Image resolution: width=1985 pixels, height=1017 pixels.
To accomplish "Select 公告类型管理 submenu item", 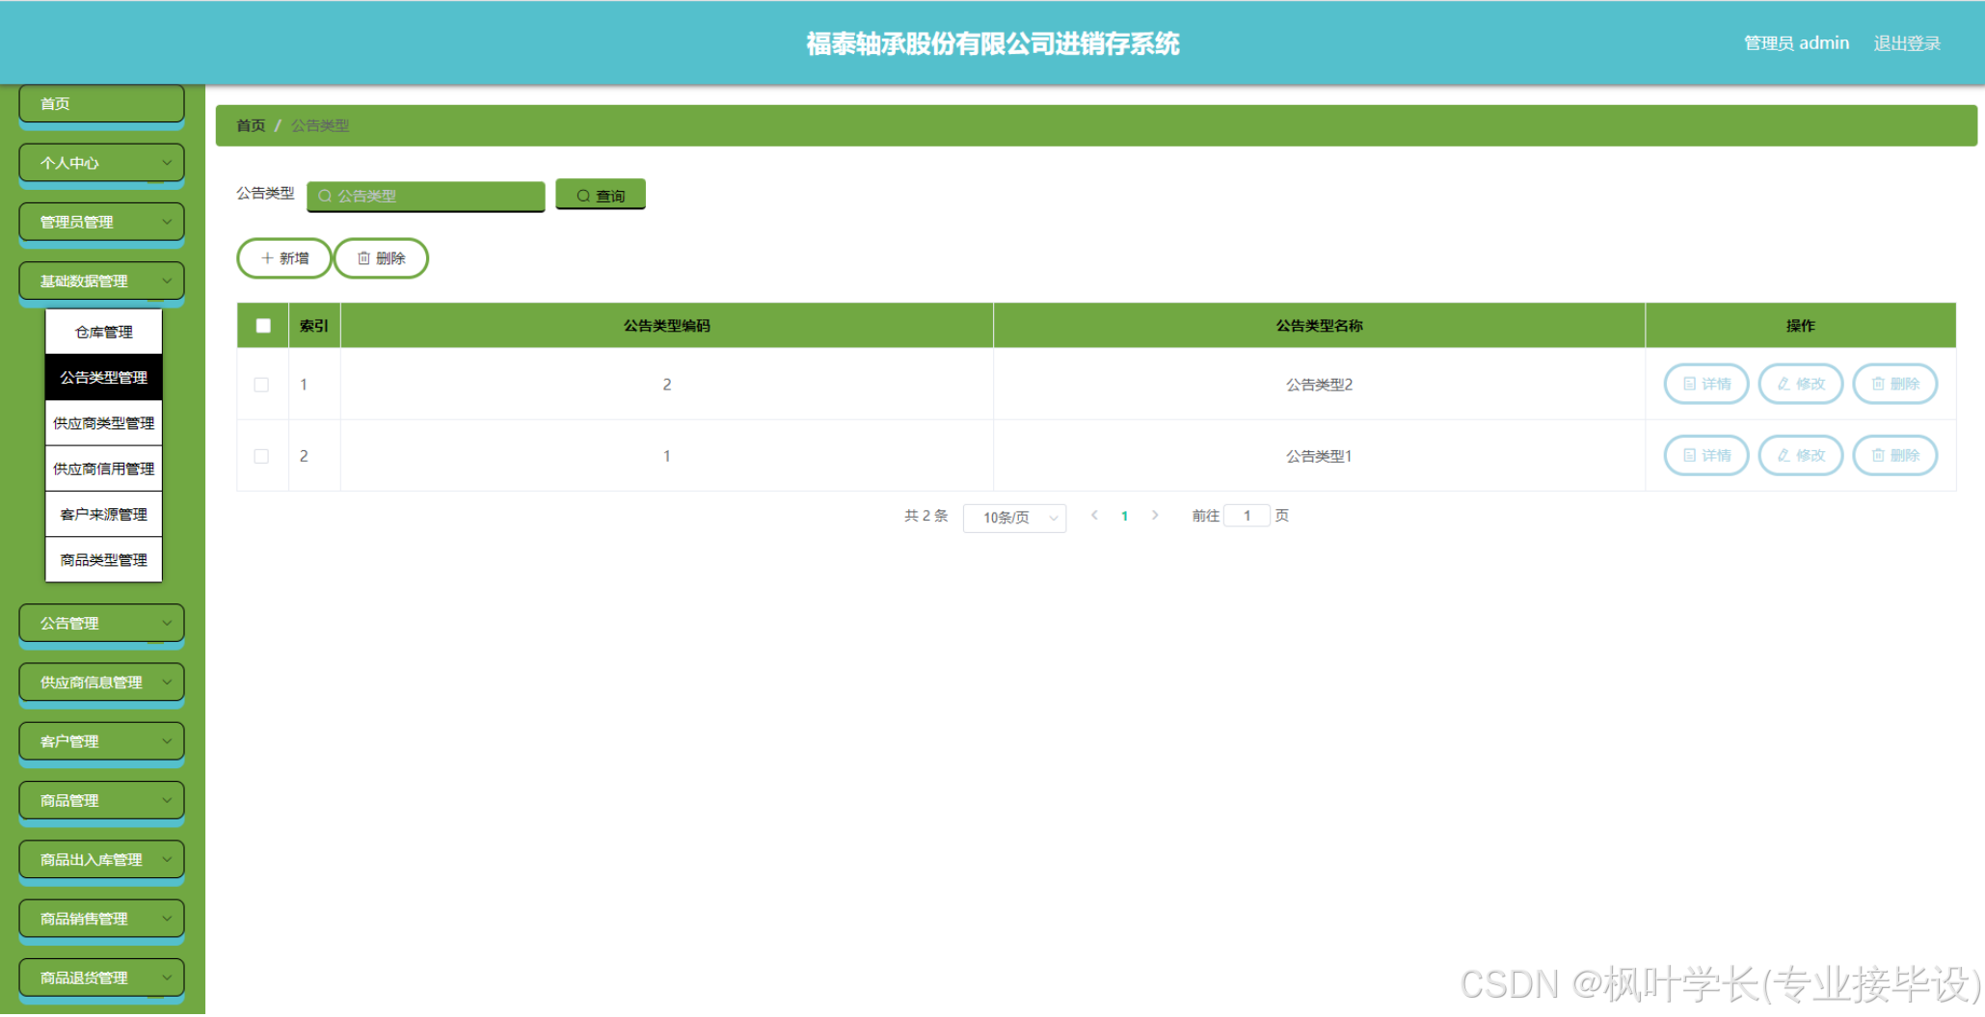I will pos(104,378).
